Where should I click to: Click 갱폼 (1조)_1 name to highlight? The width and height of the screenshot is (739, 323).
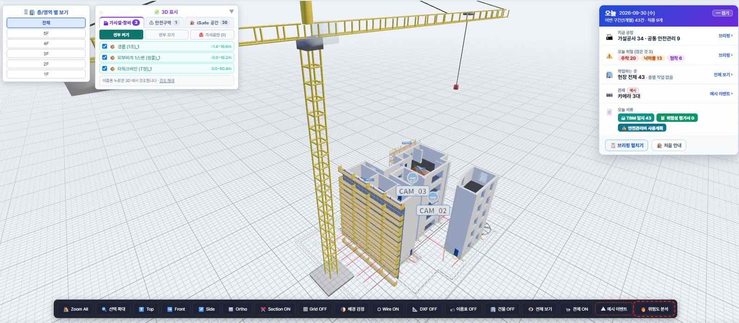point(128,47)
